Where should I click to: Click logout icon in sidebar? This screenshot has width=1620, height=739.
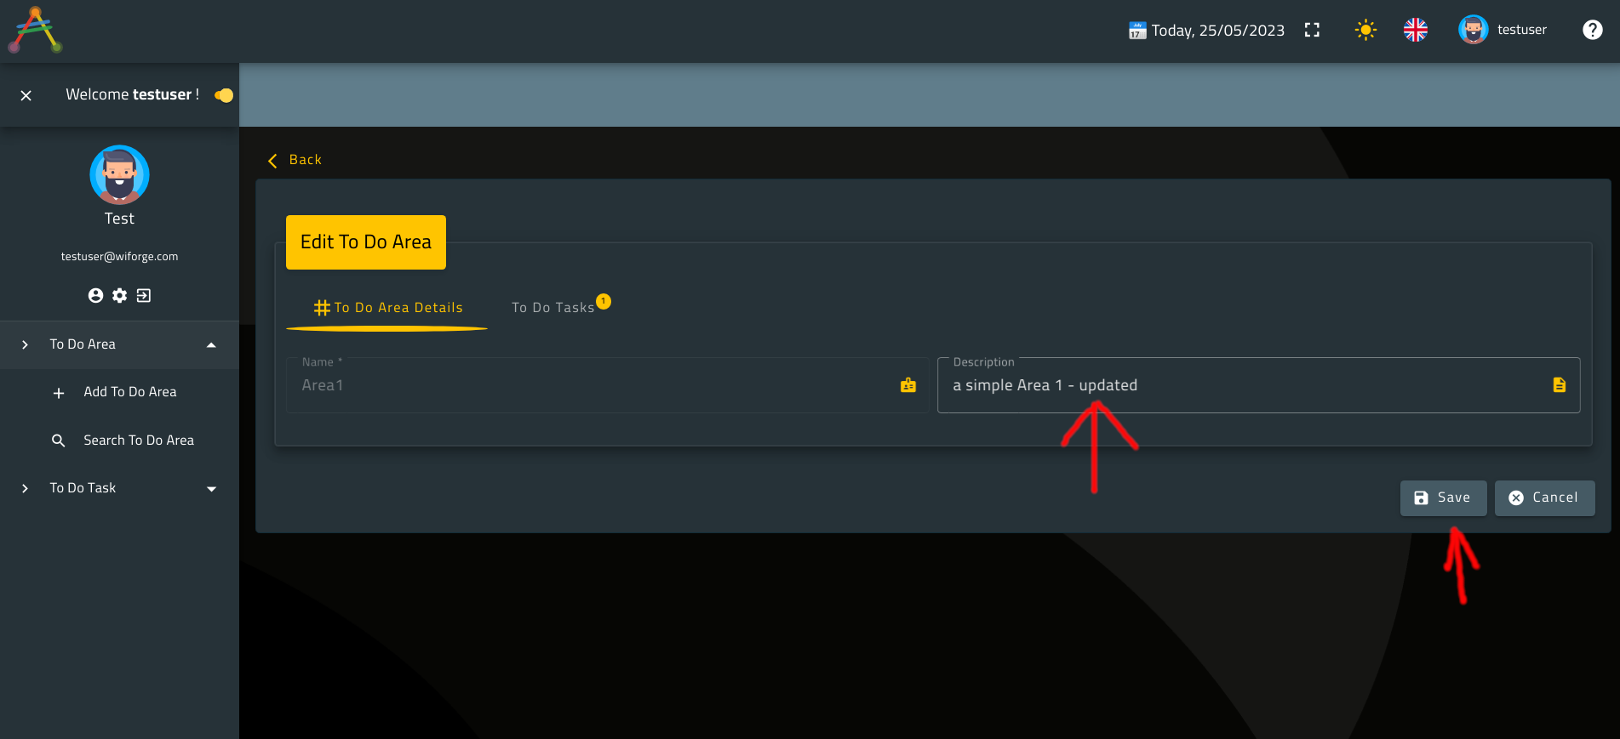tap(144, 295)
